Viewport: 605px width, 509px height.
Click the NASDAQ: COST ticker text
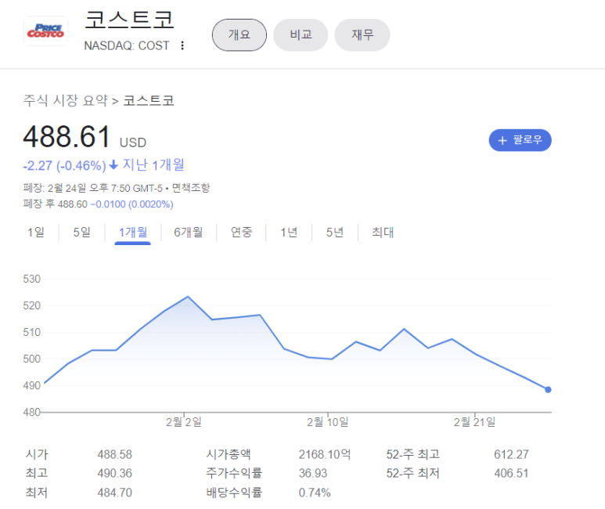(127, 45)
